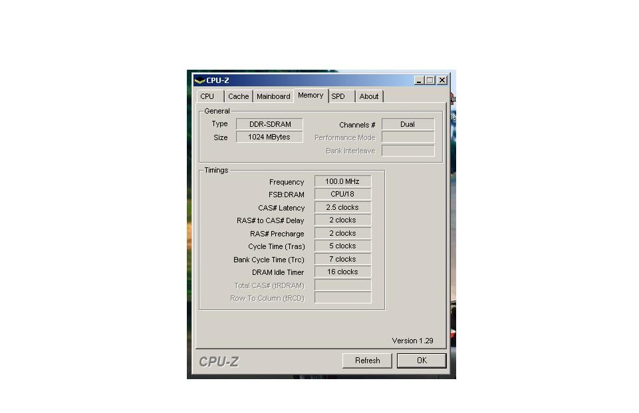This screenshot has width=639, height=413.
Task: Switch to the Cache tab
Action: [239, 96]
